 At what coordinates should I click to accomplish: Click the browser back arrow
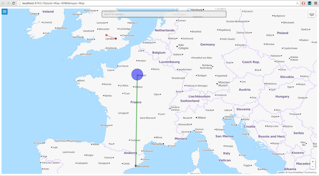3,3
